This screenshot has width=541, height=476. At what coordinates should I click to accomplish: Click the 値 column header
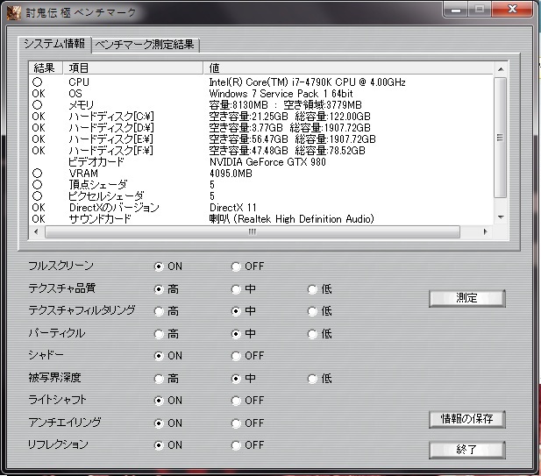(348, 68)
